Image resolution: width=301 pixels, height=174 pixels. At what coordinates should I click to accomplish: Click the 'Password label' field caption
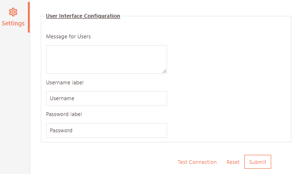(x=64, y=114)
